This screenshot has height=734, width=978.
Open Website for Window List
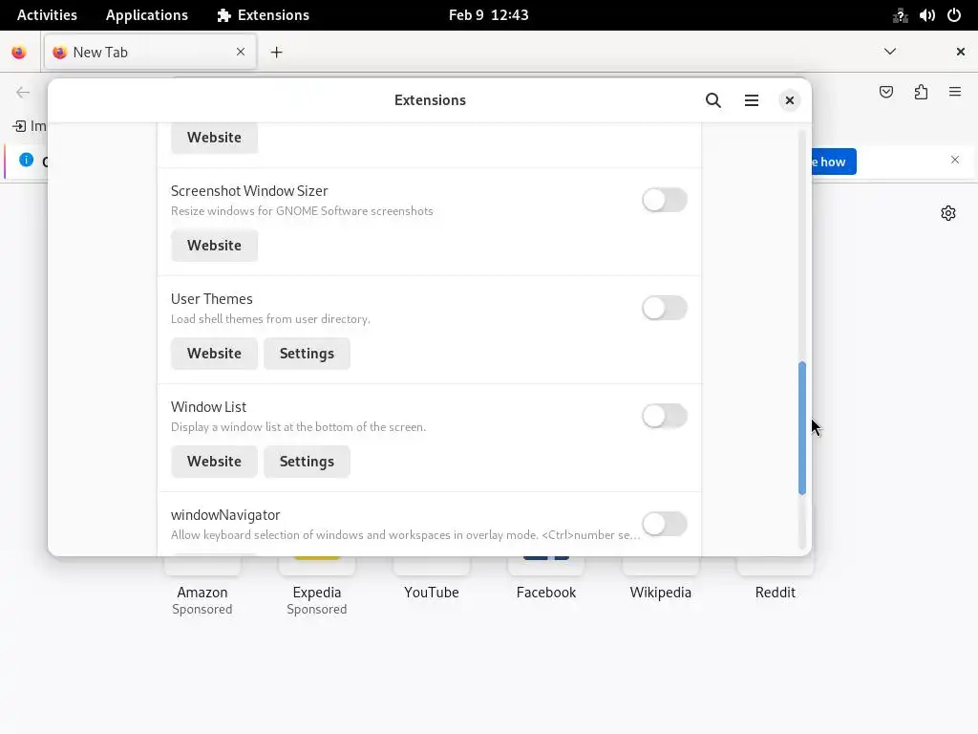click(x=214, y=462)
